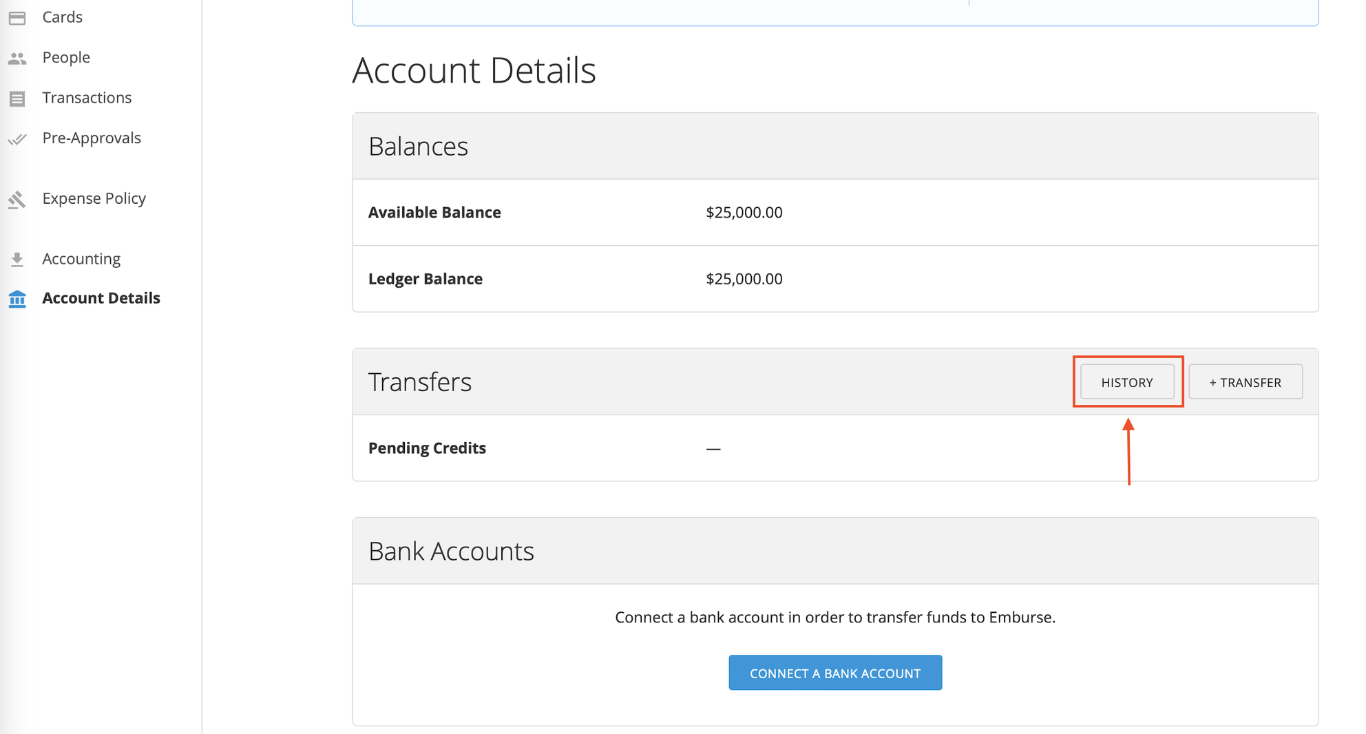The height and width of the screenshot is (734, 1366).
Task: Open Transactions via its list icon
Action: click(18, 98)
